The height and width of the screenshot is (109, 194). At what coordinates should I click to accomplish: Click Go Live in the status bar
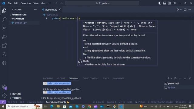point(181,102)
